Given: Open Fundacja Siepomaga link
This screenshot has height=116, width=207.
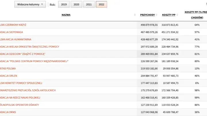Looking at the screenshot, I should [11, 32].
